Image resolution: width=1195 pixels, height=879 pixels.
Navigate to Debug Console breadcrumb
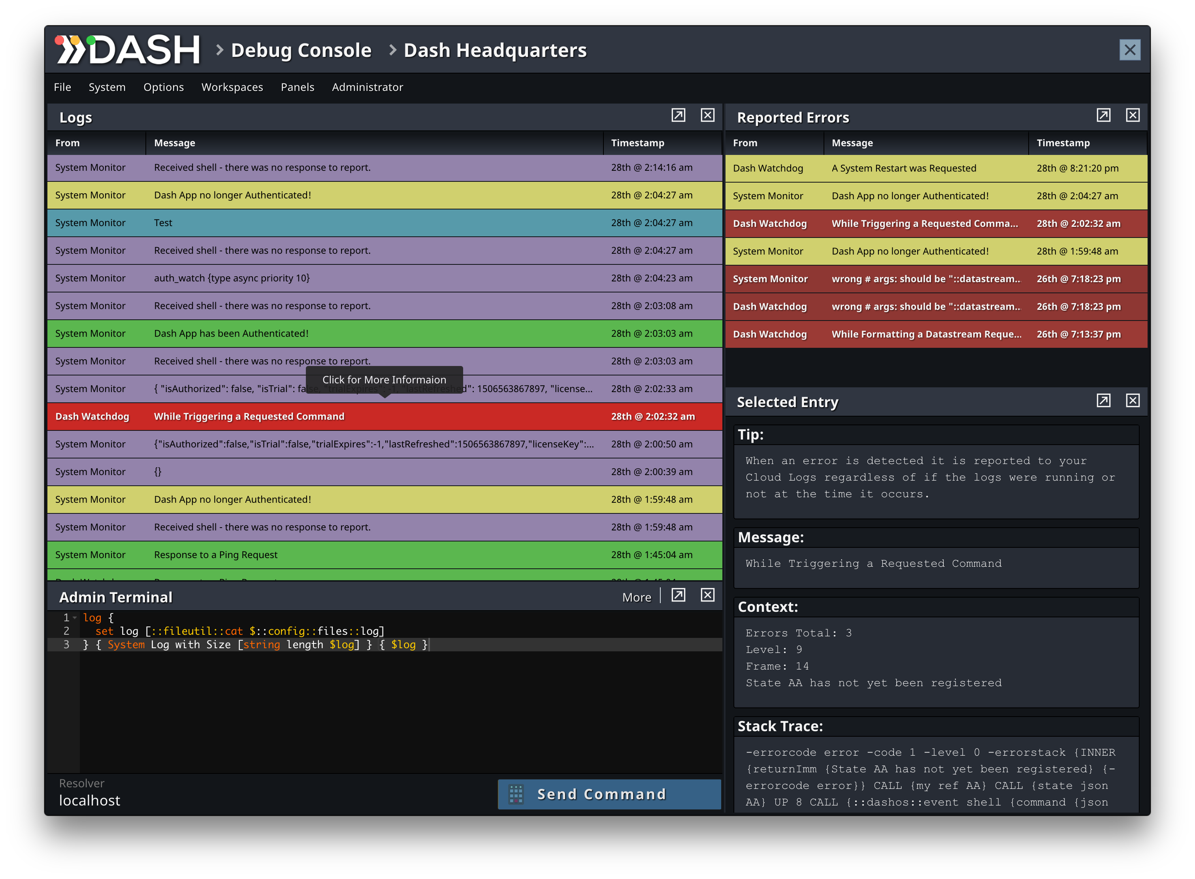[301, 51]
